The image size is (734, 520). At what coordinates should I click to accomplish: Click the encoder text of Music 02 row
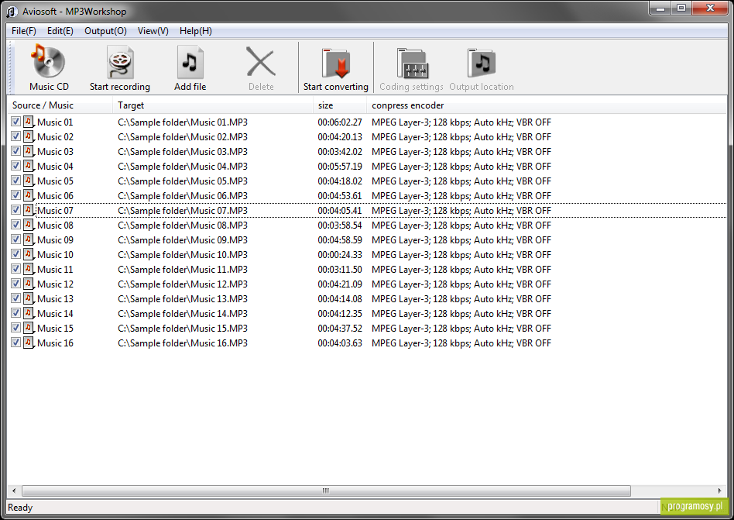pyautogui.click(x=461, y=137)
